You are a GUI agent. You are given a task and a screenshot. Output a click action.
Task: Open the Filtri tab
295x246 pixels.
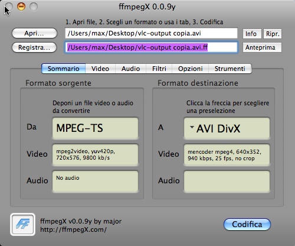point(159,69)
